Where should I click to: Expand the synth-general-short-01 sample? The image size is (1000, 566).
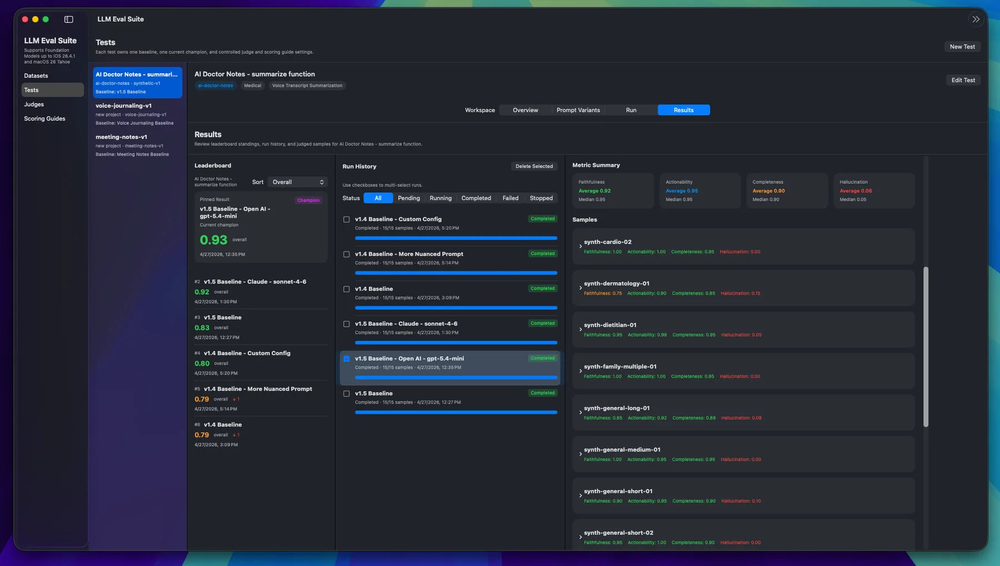coord(581,496)
